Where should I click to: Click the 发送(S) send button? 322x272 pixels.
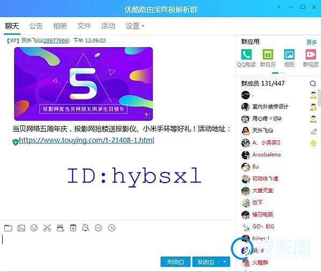coord(206,262)
